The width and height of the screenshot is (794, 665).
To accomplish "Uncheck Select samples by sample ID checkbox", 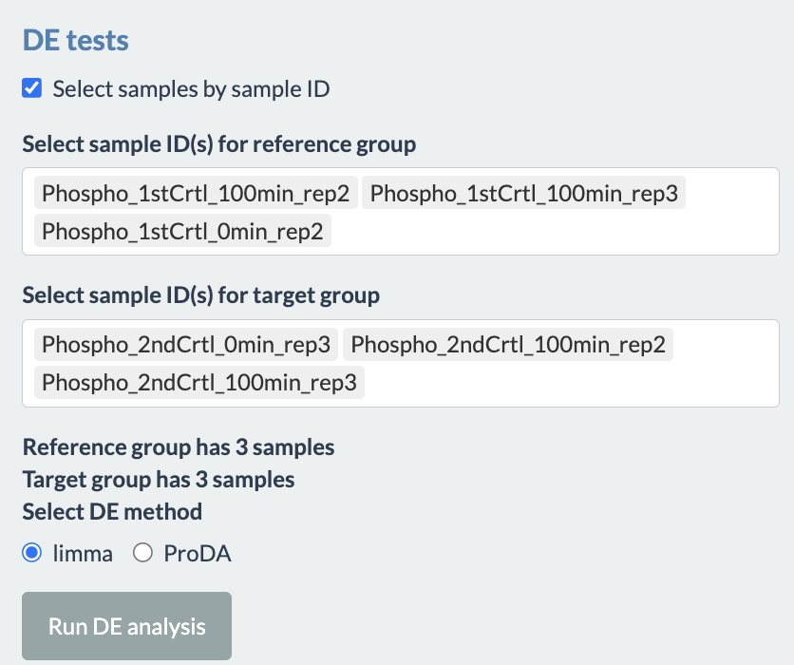I will tap(32, 88).
